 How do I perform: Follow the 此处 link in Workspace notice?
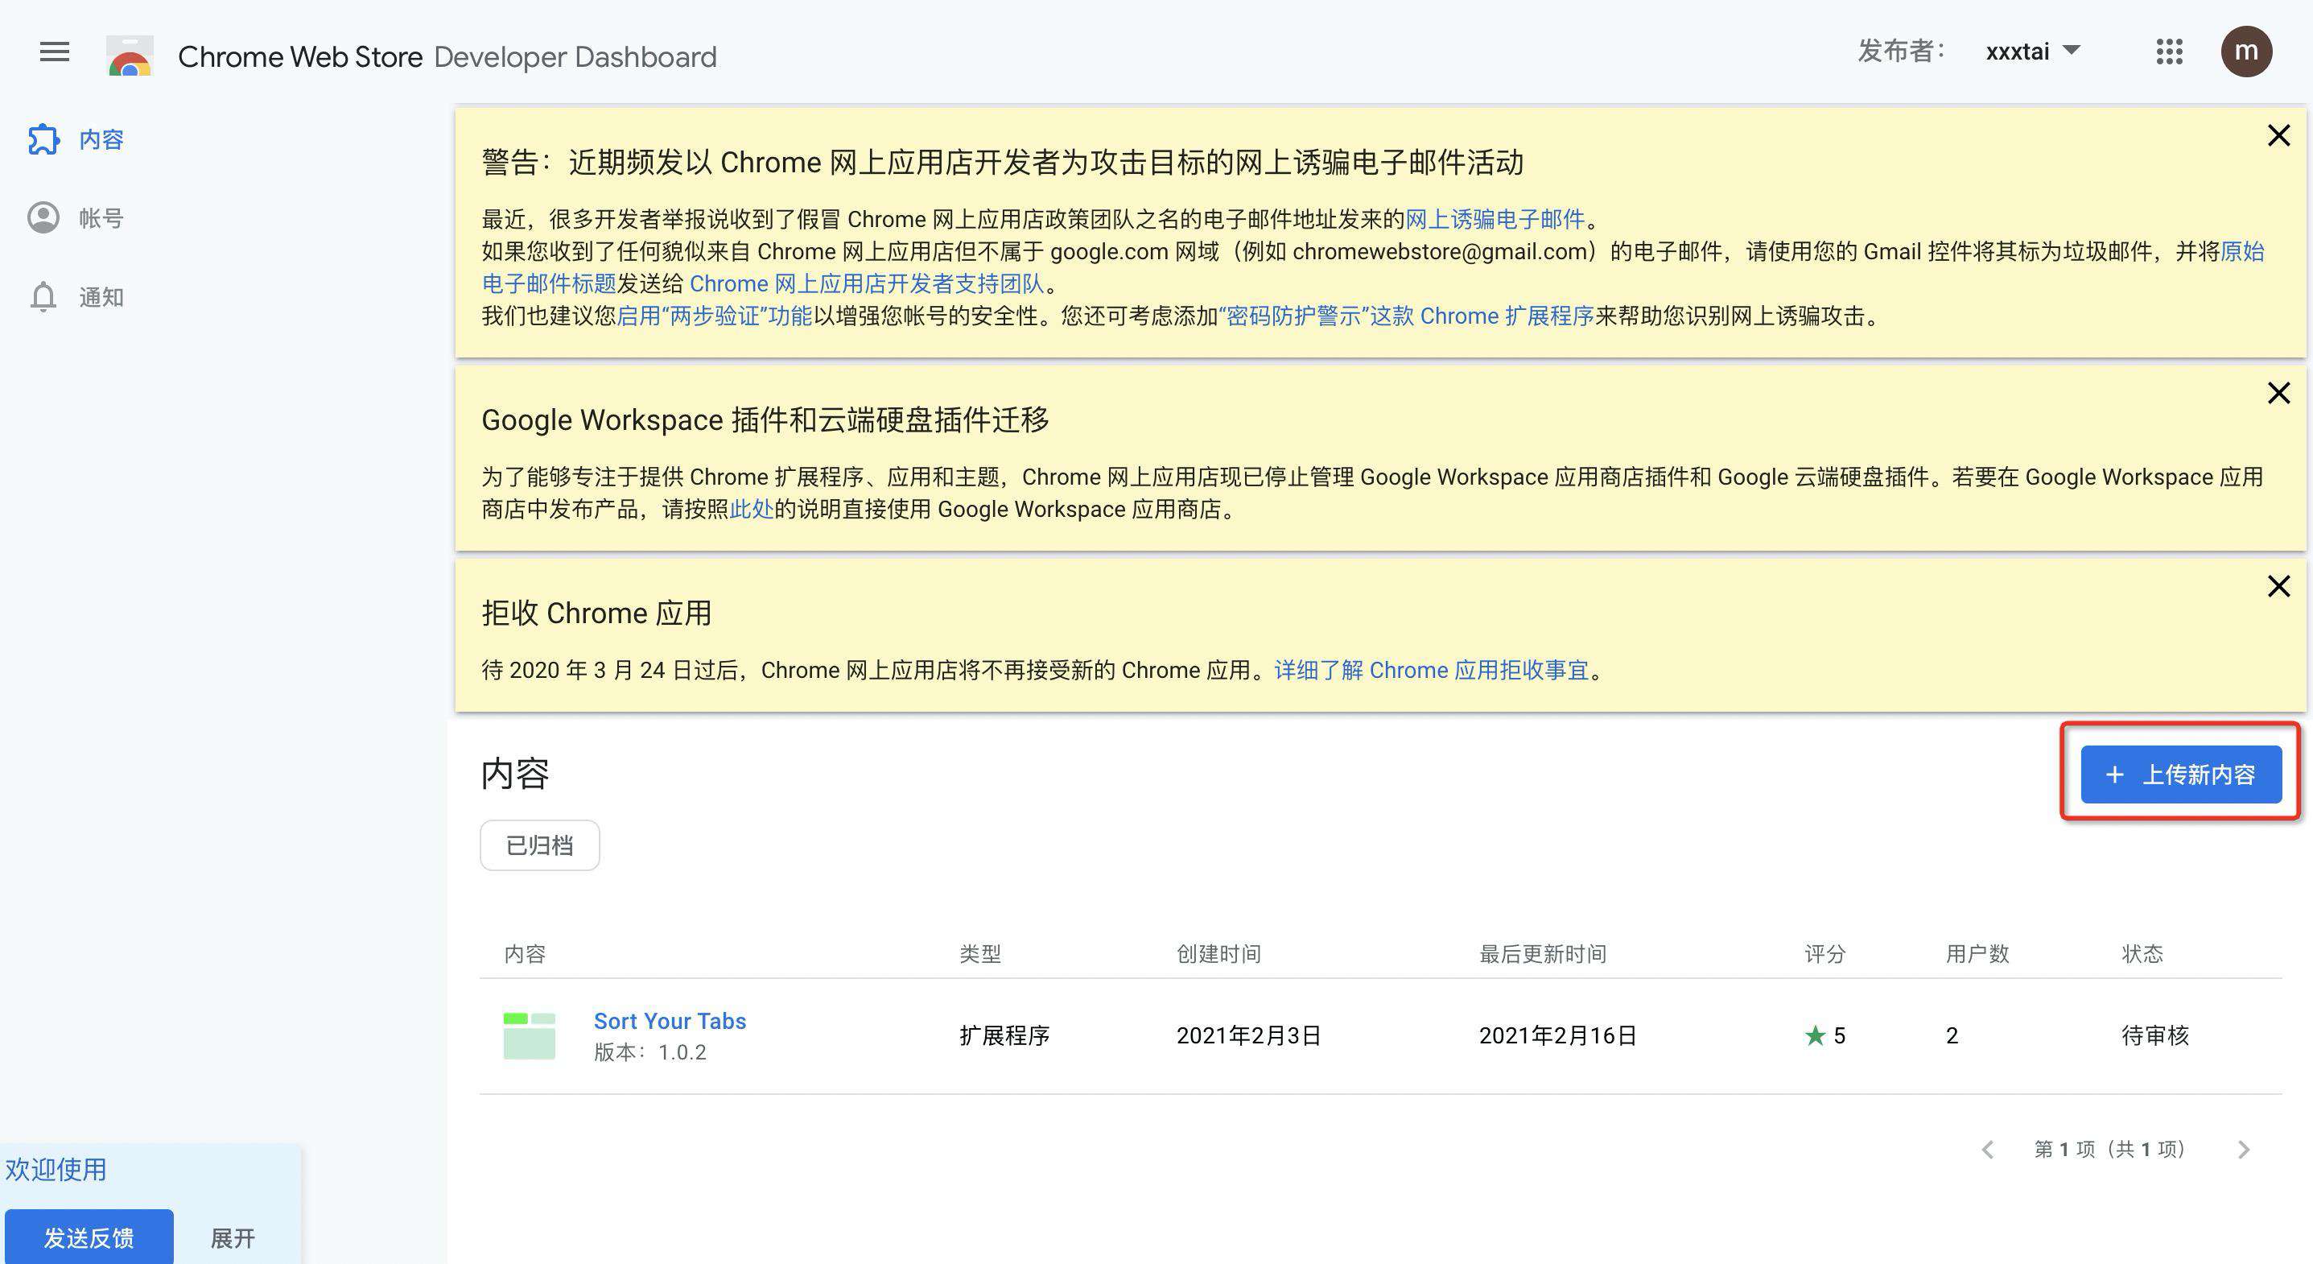pyautogui.click(x=752, y=510)
